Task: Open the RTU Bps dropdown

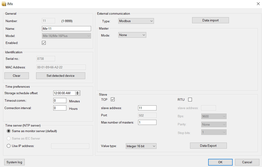Action: [x=214, y=116]
